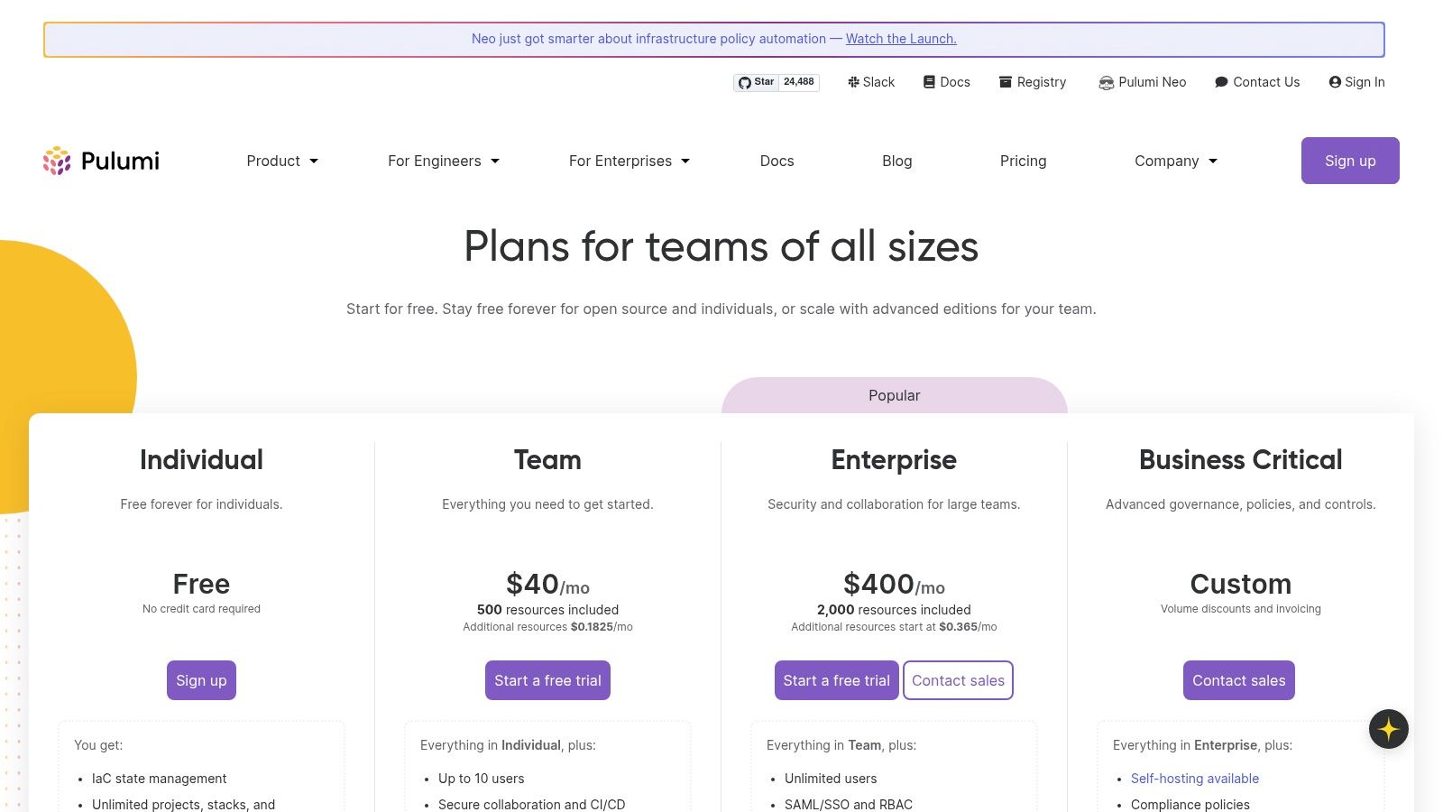Click the Sign In user icon
Screen dimensions: 1443x812
(x=1334, y=82)
